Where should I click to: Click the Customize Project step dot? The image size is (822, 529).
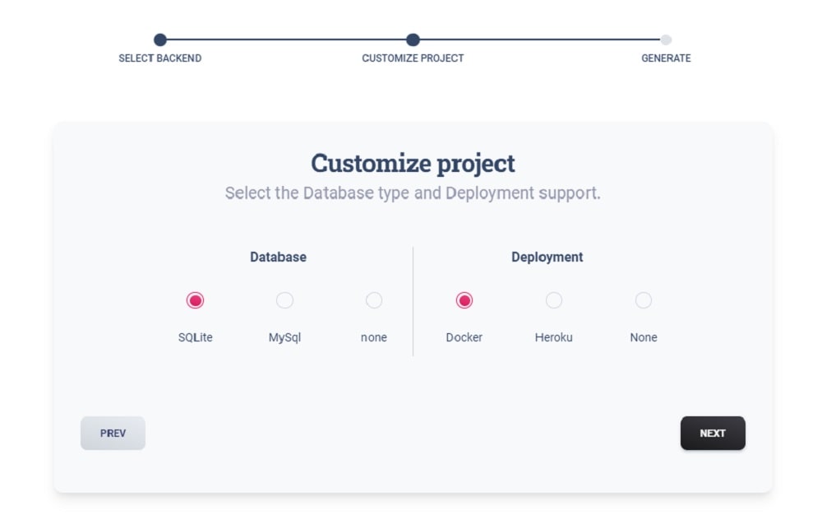coord(413,39)
